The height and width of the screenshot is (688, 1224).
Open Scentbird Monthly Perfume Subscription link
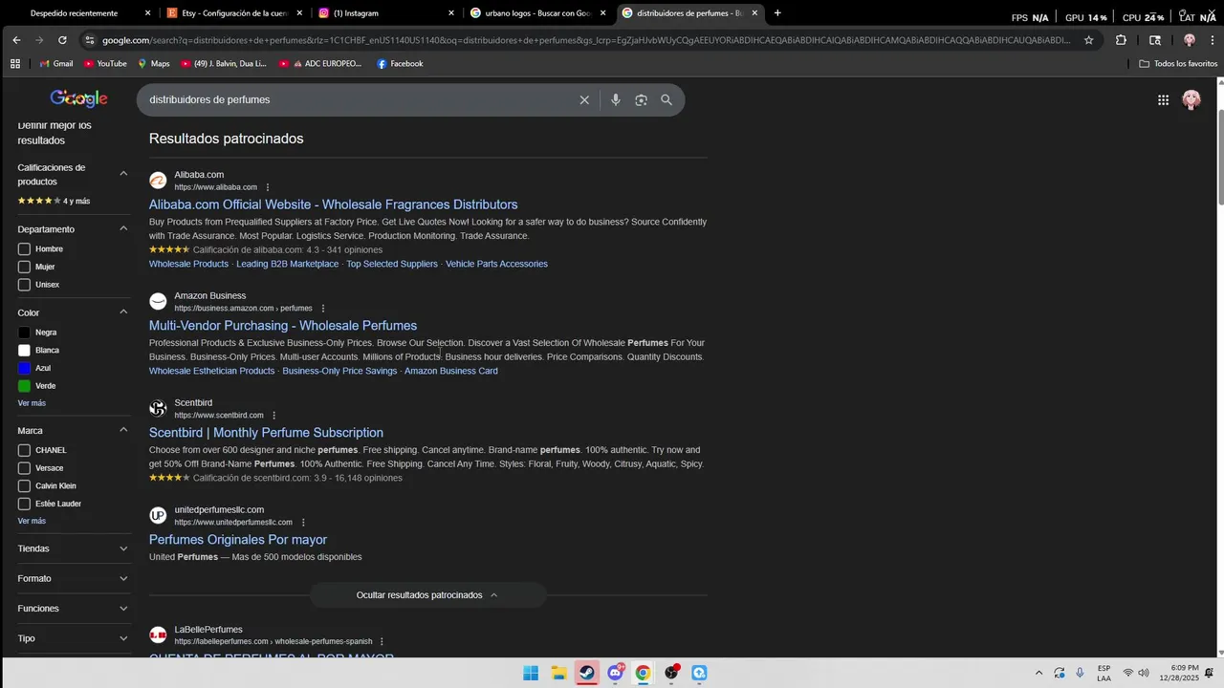coord(266,433)
